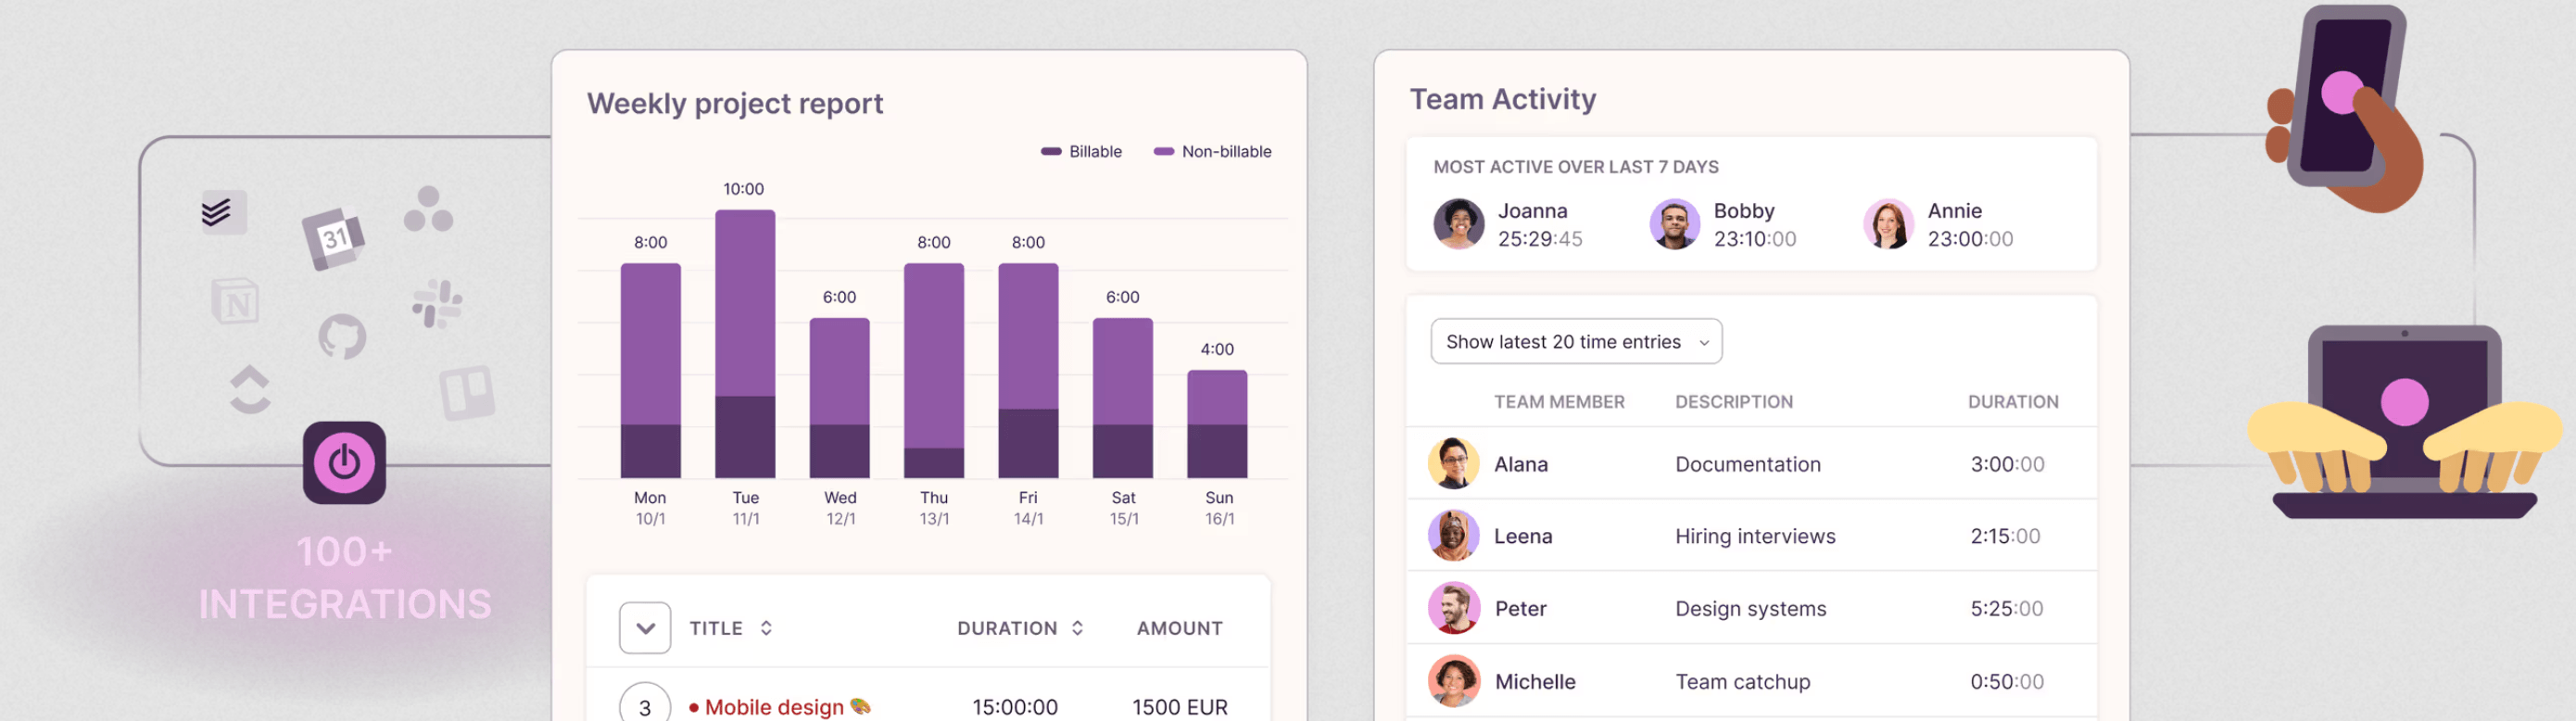The height and width of the screenshot is (721, 2576).
Task: Click Joanna's avatar in most active
Action: tap(1458, 224)
